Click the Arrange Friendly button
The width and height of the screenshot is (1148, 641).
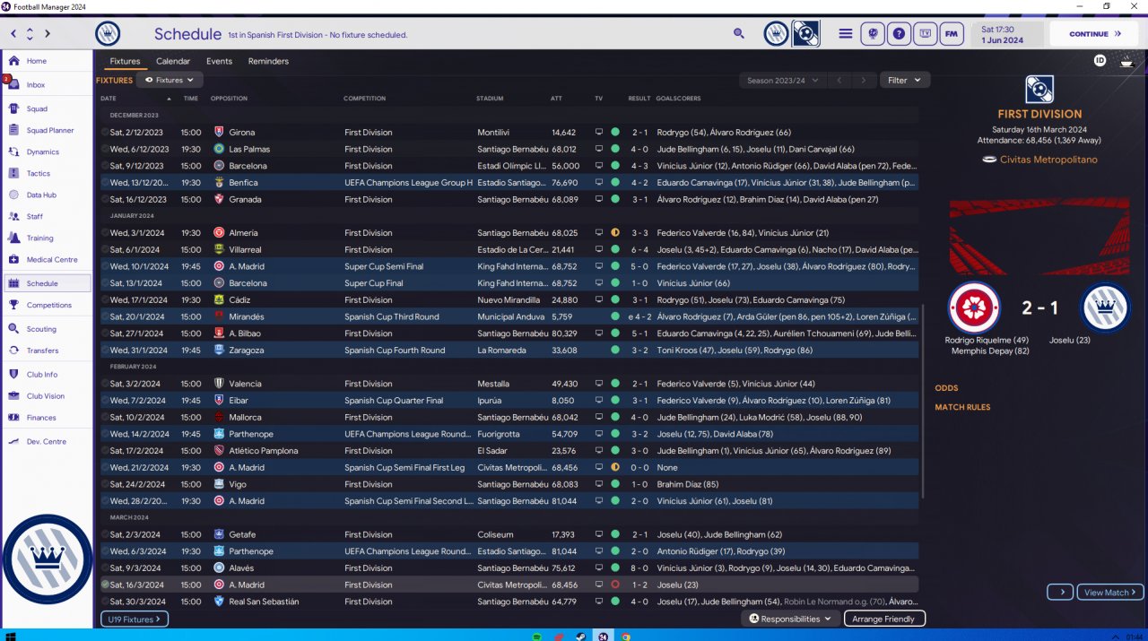(884, 619)
